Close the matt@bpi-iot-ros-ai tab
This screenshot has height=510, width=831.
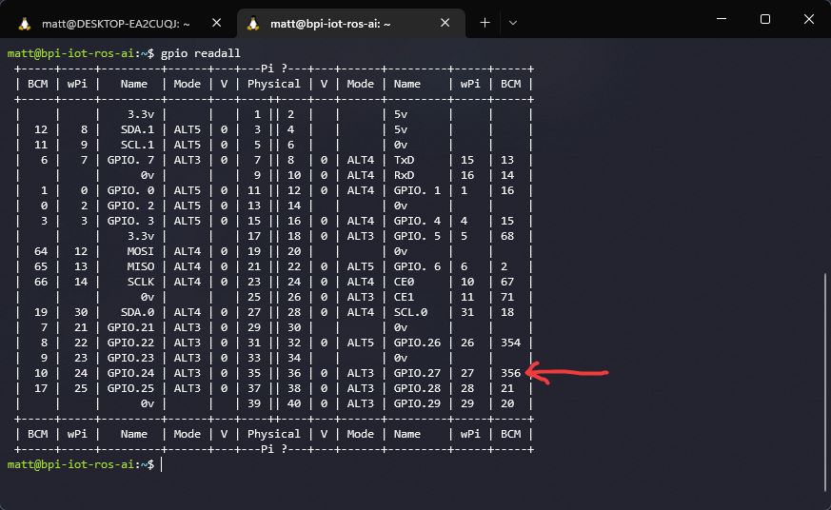445,23
